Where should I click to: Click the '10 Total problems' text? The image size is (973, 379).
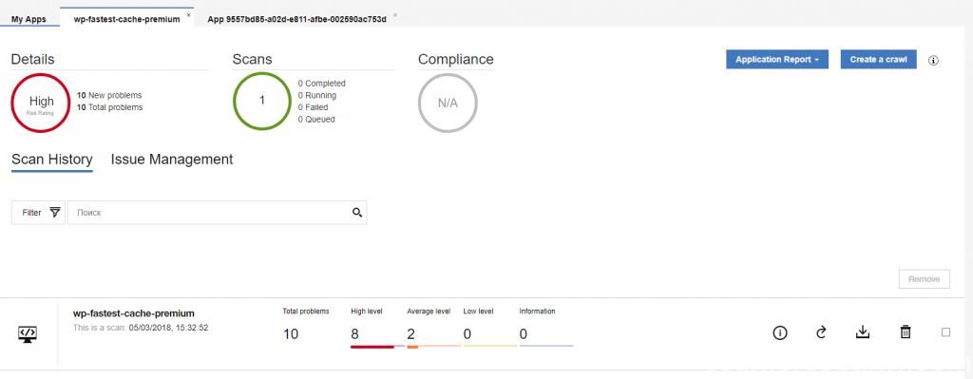[110, 107]
